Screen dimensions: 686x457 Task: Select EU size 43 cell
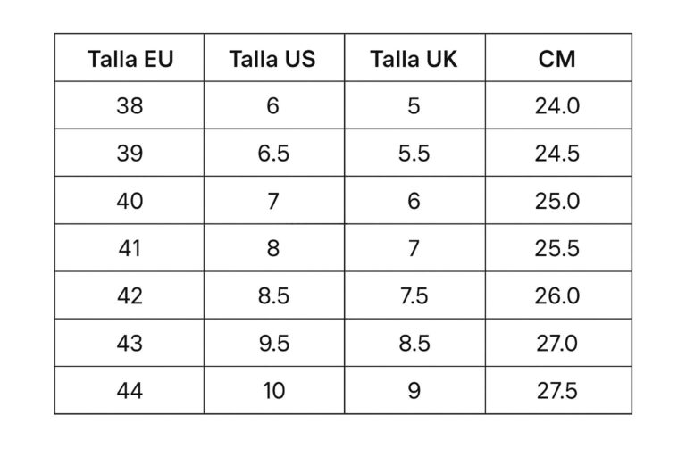click(130, 343)
